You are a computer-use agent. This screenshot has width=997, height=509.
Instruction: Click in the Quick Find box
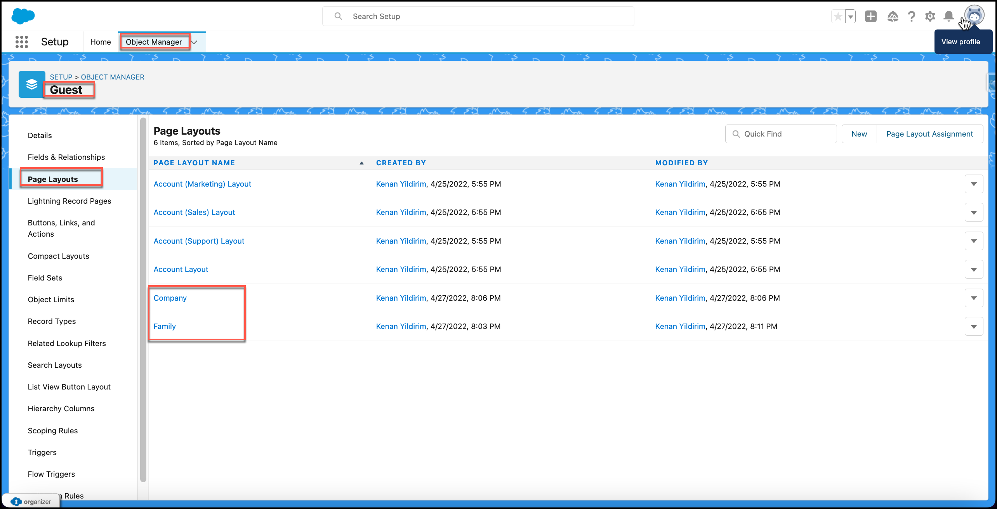[x=781, y=134]
